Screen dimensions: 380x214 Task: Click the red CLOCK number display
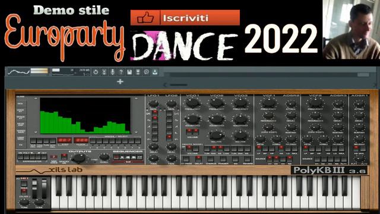(x=81, y=140)
